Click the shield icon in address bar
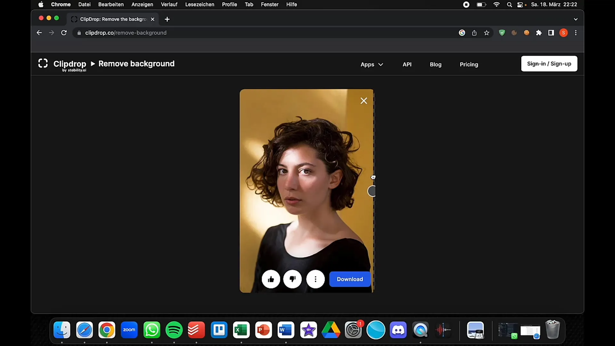This screenshot has width=615, height=346. tap(502, 33)
